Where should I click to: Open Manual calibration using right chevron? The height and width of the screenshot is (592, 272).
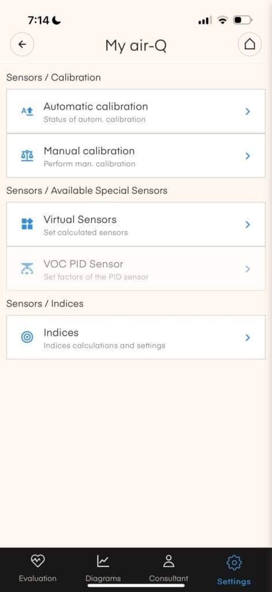pos(248,156)
